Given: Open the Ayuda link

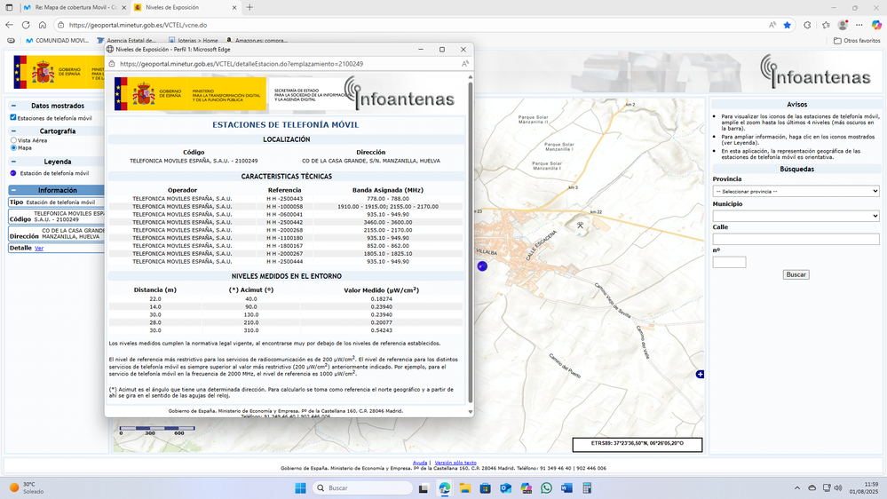Looking at the screenshot, I should tap(420, 463).
